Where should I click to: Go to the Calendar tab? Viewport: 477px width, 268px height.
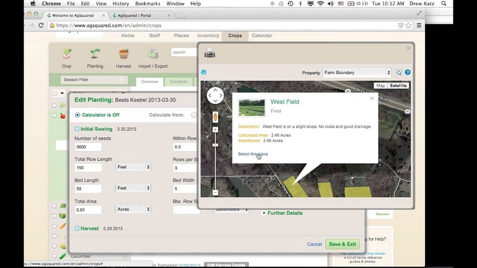coord(262,35)
